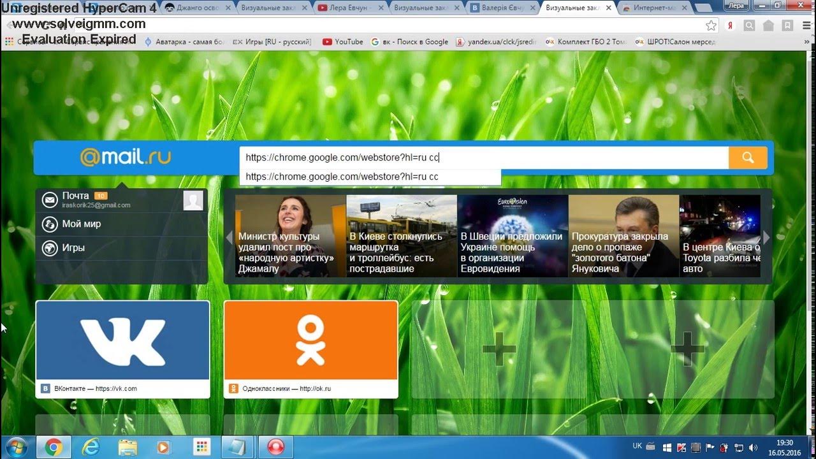The height and width of the screenshot is (459, 816).
Task: Open news В центре Киева Toyota
Action: (720, 236)
